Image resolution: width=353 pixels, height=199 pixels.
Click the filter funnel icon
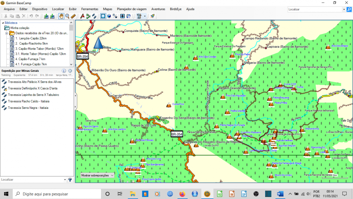coord(70,180)
